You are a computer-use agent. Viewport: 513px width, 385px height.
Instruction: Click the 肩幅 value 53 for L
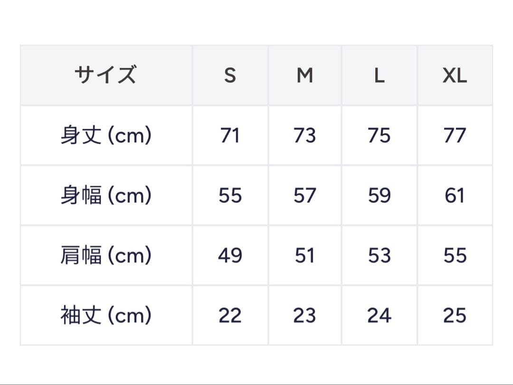click(379, 255)
